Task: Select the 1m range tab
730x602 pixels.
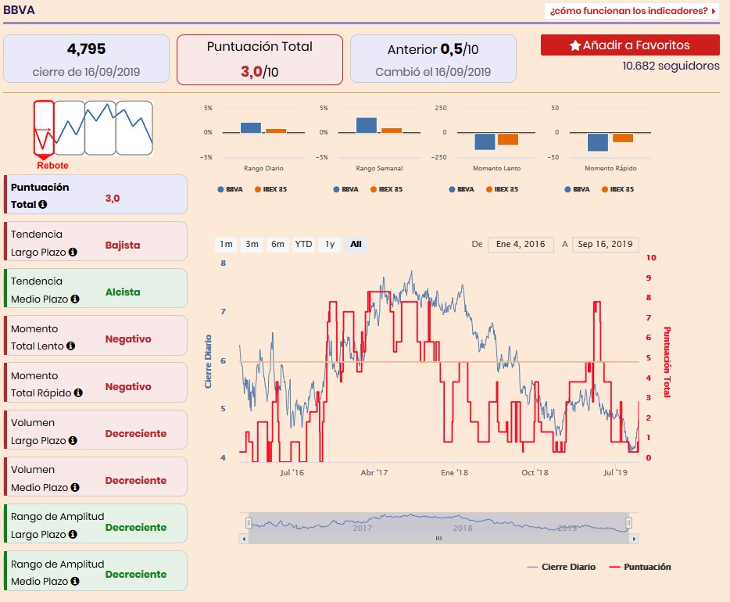Action: 226,245
